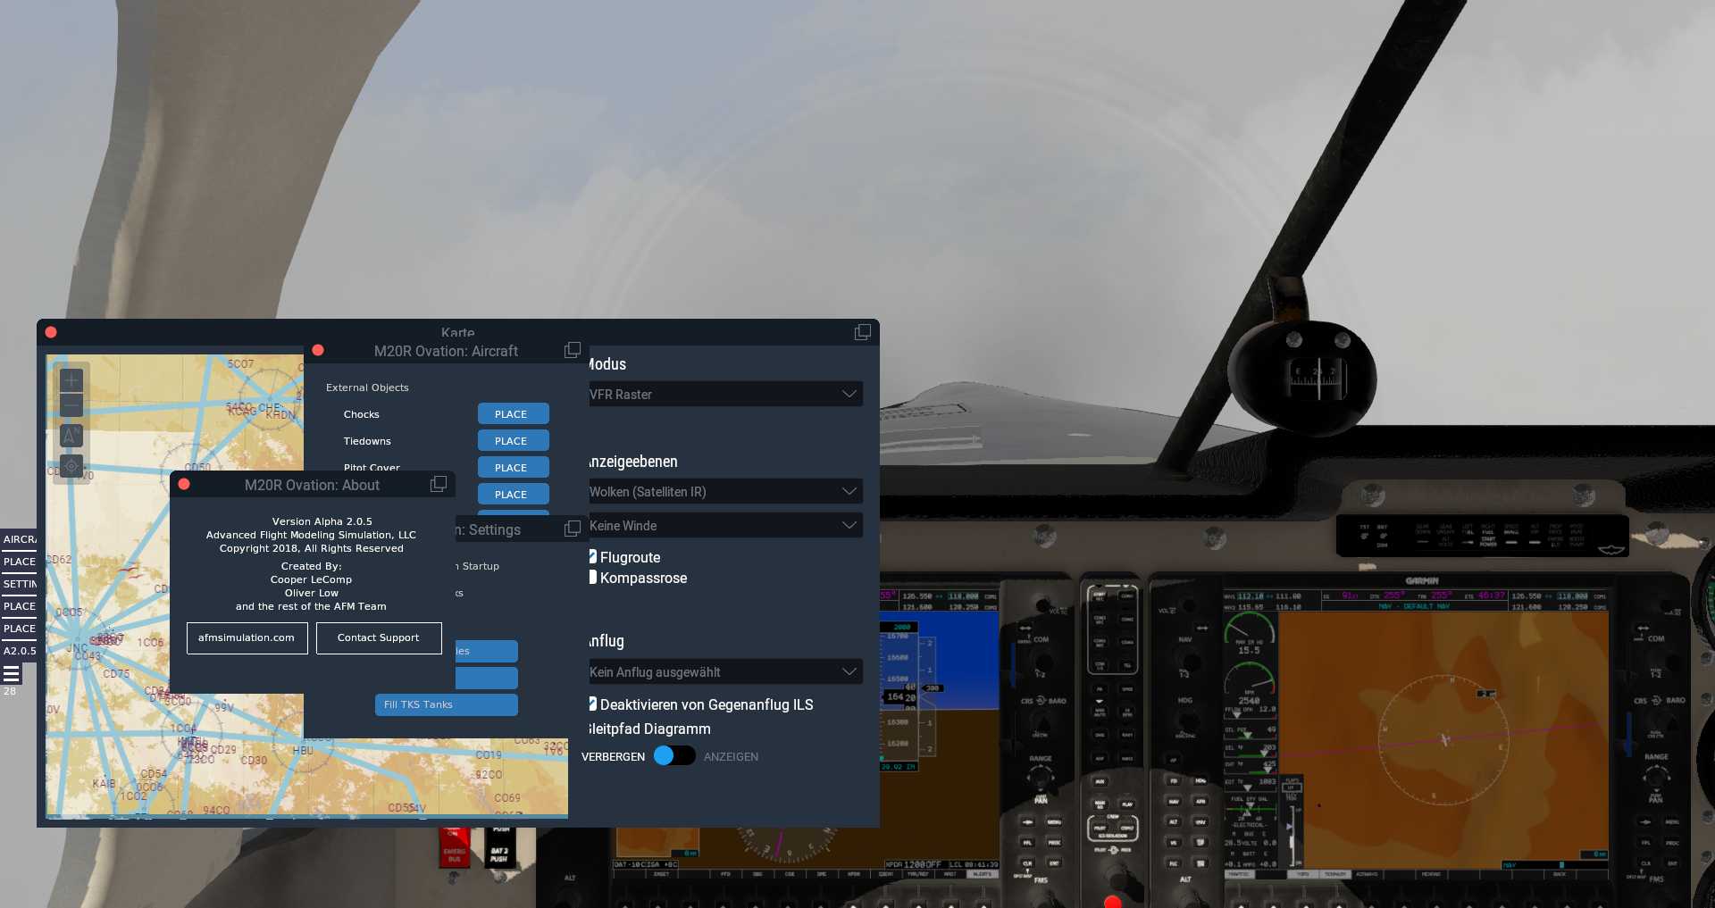Viewport: 1715px width, 908px height.
Task: Switch the Gleitpfad Diagramm toggle
Action: (673, 756)
